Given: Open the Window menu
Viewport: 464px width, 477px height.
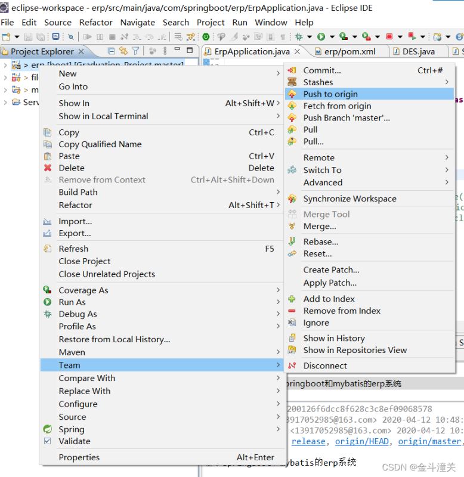Looking at the screenshot, I should pos(271,22).
